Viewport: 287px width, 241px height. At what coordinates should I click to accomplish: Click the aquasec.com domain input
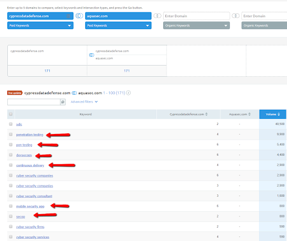point(118,16)
